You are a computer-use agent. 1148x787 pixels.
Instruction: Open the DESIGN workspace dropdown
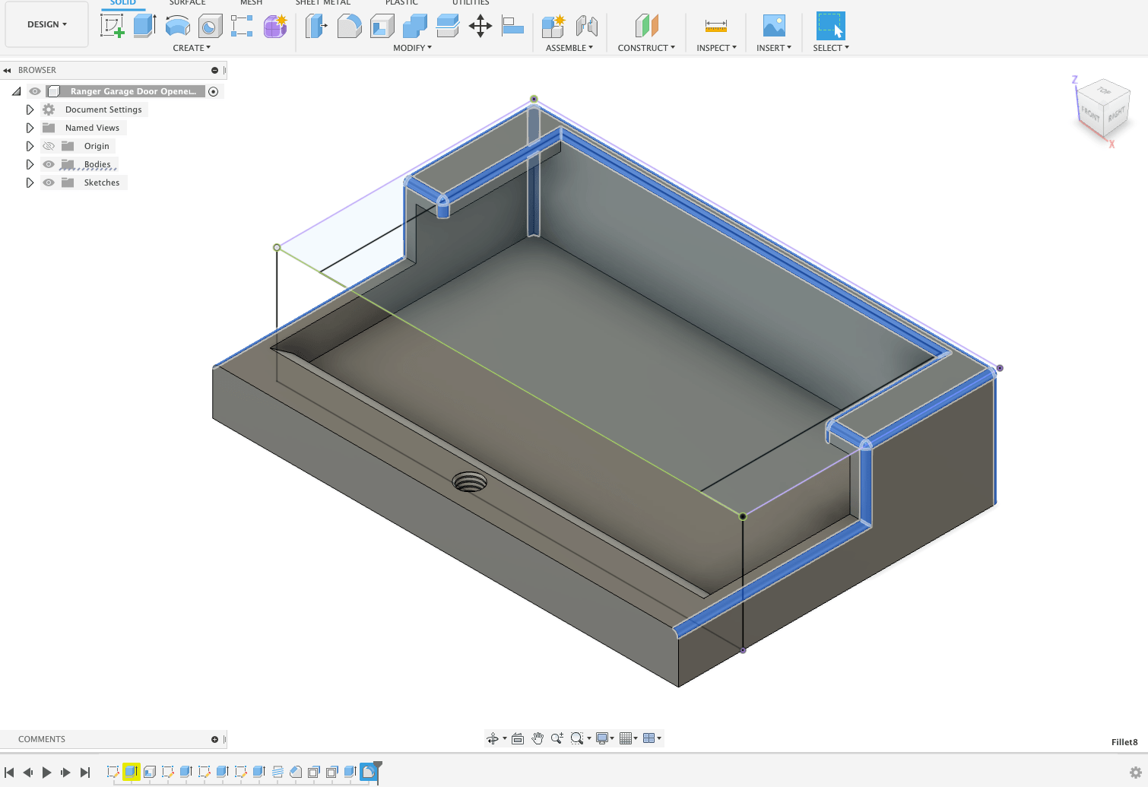[47, 24]
